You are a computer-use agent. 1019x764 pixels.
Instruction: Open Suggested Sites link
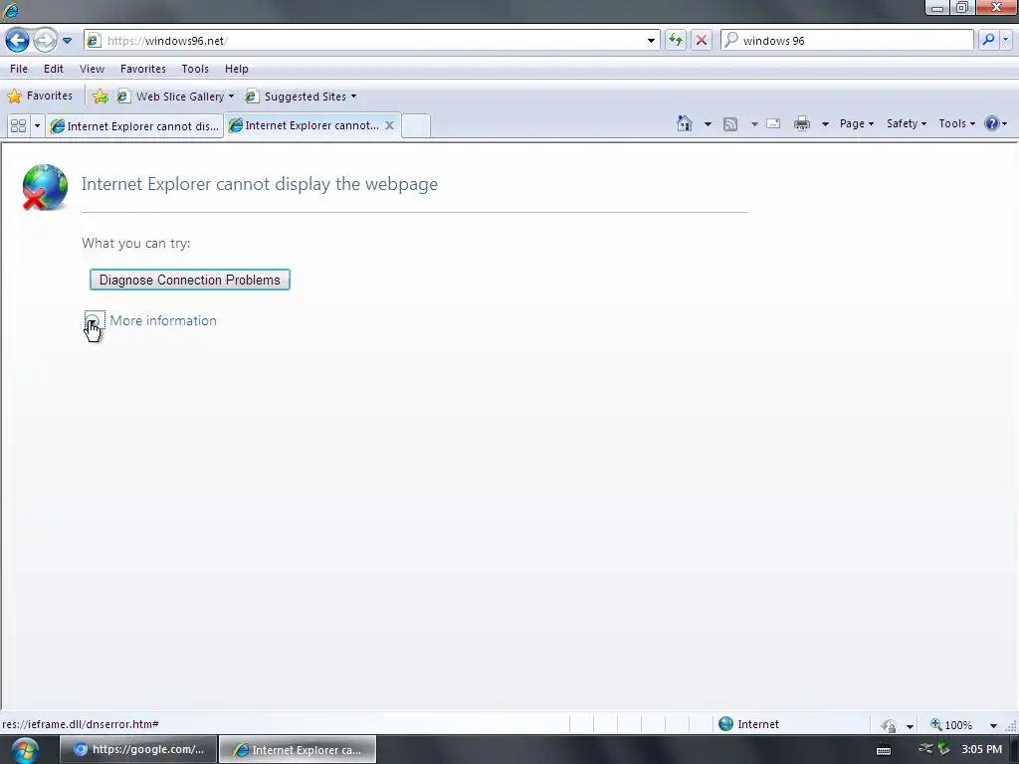tap(301, 96)
